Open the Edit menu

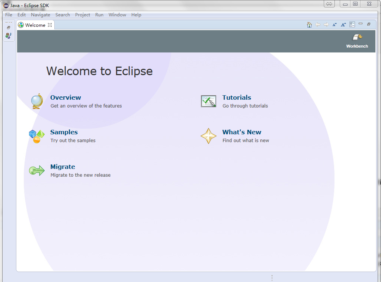coord(22,15)
